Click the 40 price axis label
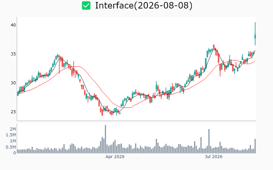 (13, 25)
